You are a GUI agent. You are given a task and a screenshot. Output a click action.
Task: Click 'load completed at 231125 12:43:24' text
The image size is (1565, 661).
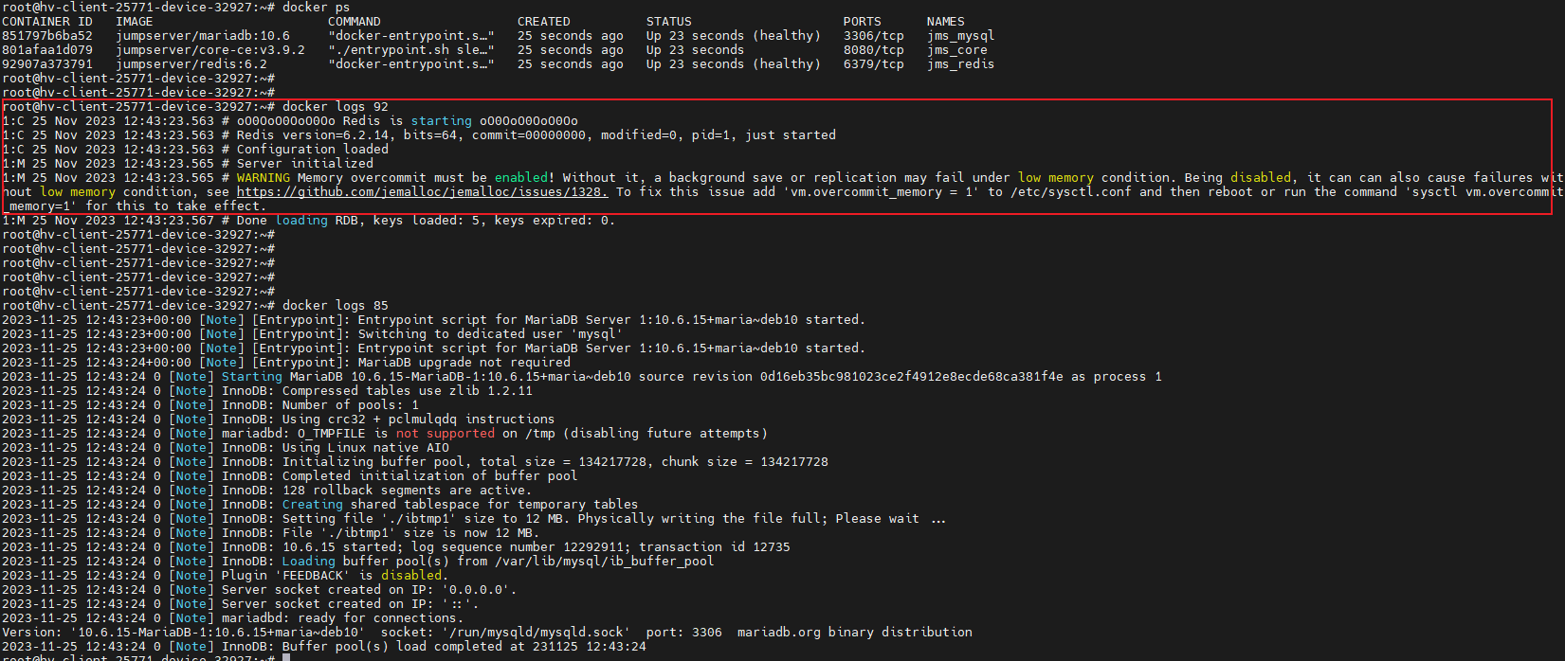521,647
